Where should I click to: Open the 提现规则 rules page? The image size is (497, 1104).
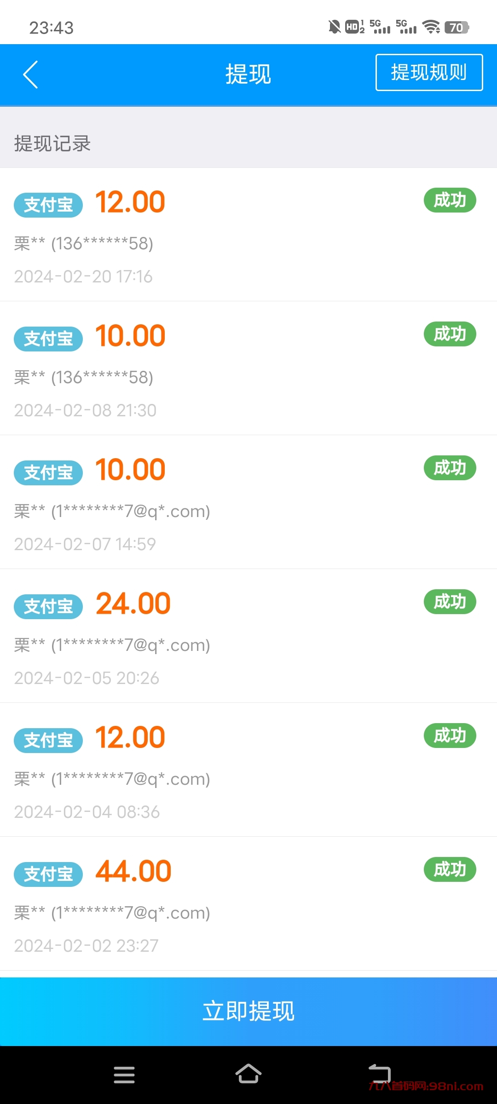[429, 73]
